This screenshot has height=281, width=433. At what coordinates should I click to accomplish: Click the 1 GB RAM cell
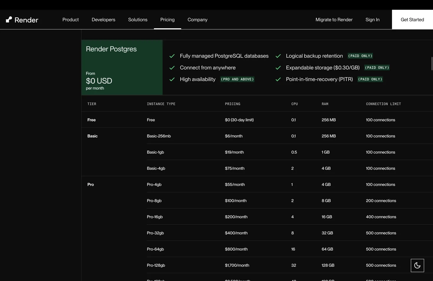coord(325,152)
